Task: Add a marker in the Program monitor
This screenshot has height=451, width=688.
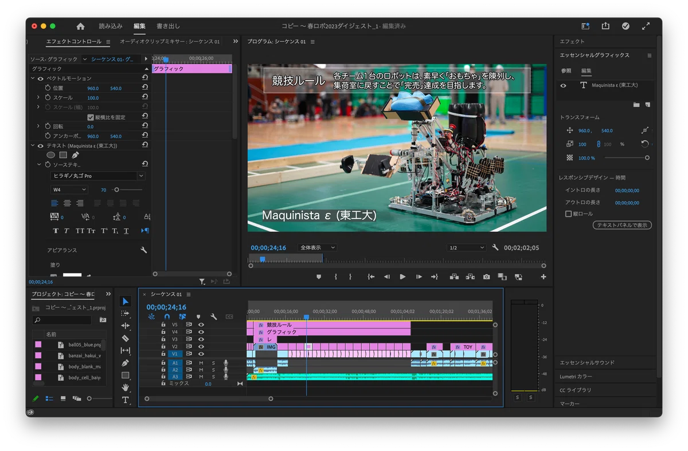Action: point(319,277)
